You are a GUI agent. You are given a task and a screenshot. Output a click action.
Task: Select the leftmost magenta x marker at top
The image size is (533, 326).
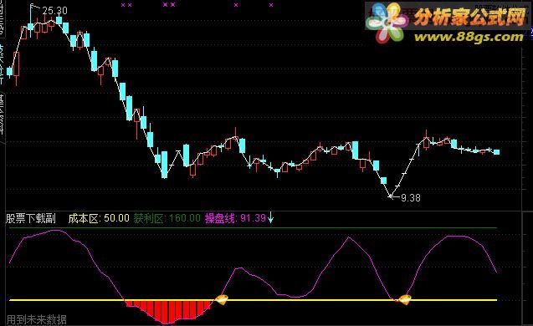(x=123, y=5)
